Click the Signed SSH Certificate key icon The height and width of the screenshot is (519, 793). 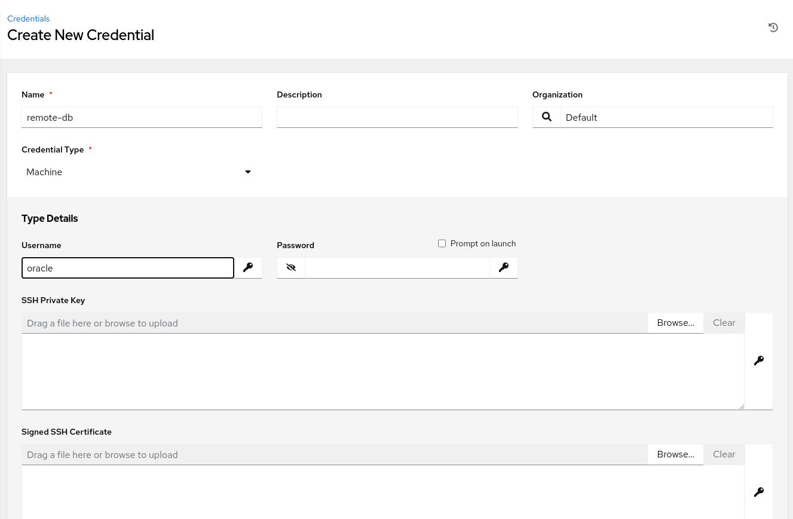[759, 492]
